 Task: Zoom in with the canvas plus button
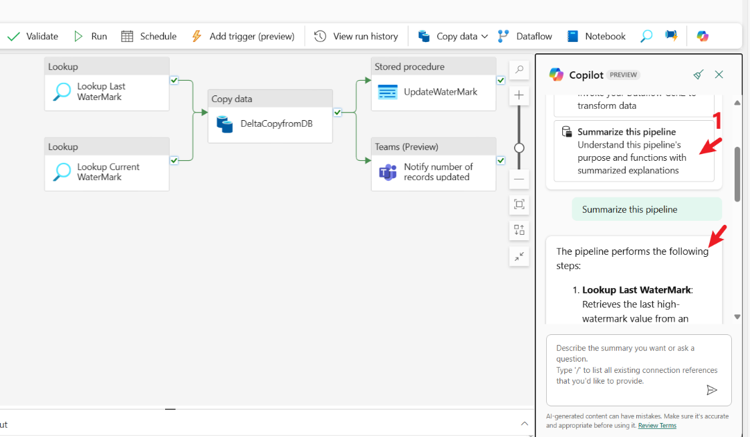tap(519, 95)
